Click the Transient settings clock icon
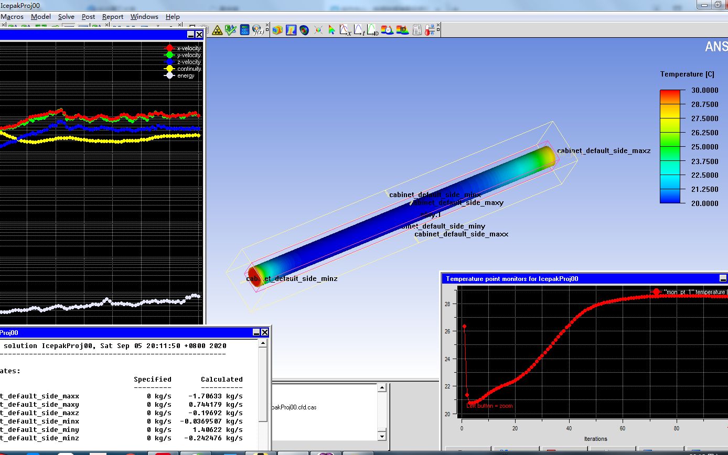This screenshot has width=728, height=455. [388, 30]
